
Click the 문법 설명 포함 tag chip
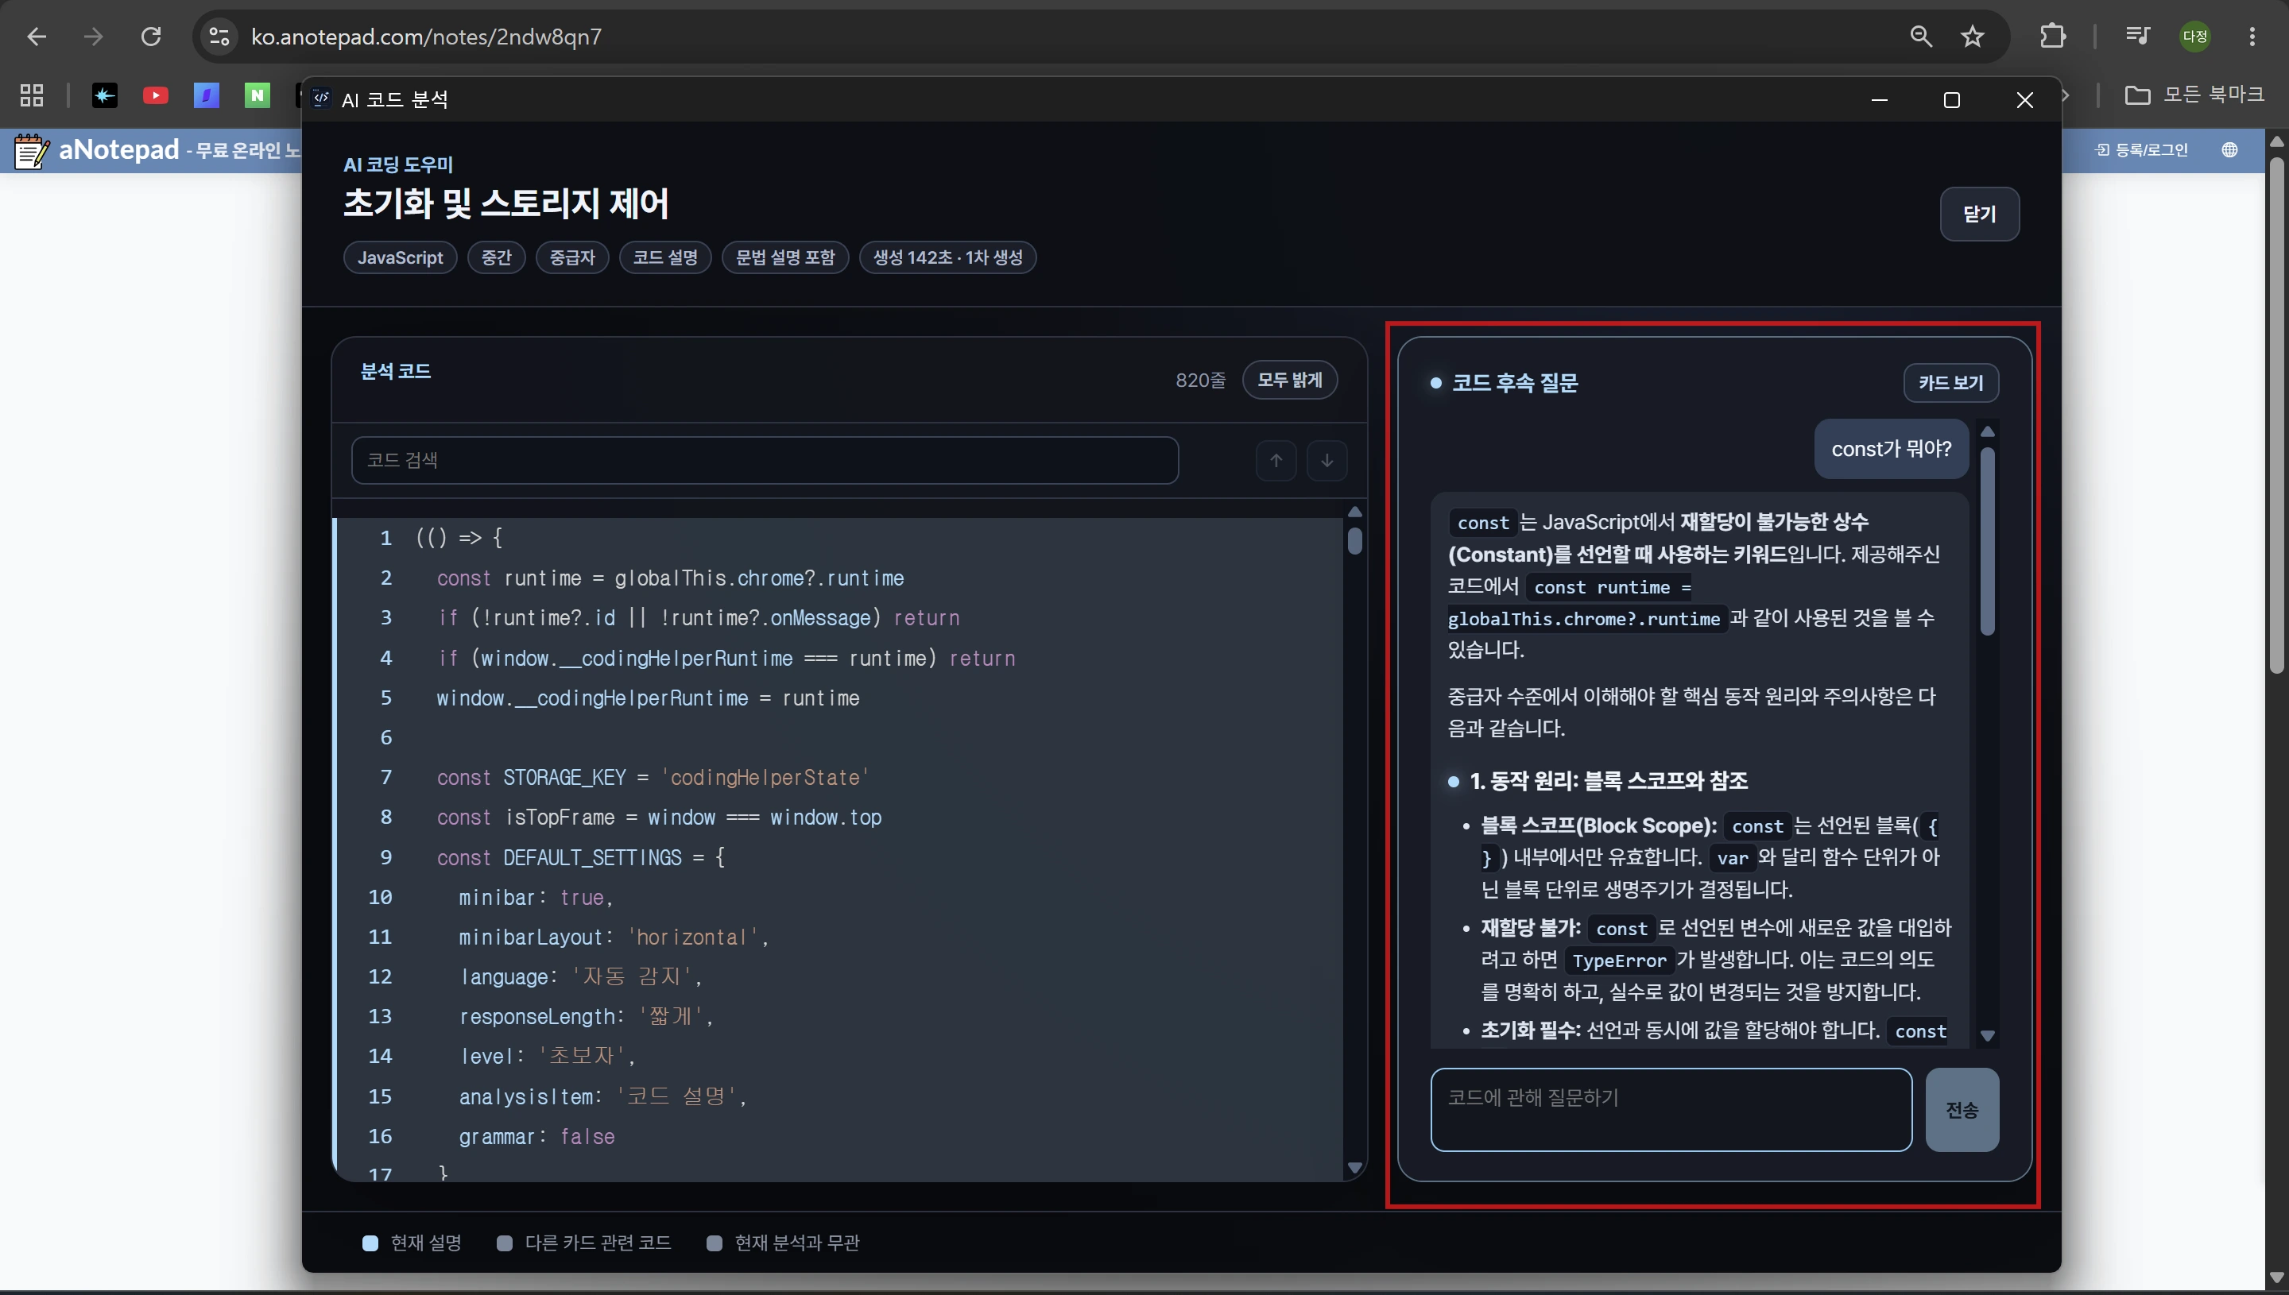click(x=784, y=257)
